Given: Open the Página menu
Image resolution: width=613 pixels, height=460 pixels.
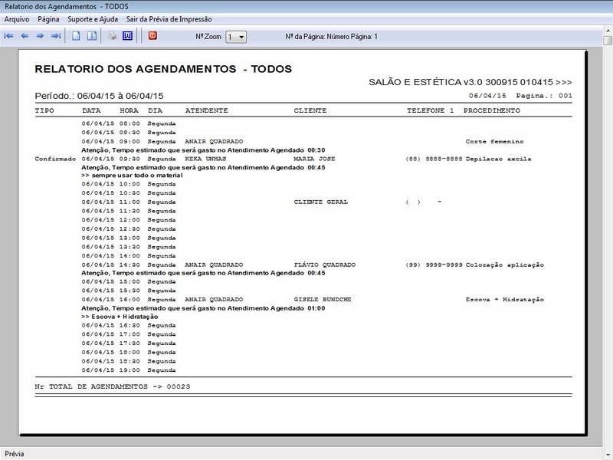Looking at the screenshot, I should (x=48, y=18).
